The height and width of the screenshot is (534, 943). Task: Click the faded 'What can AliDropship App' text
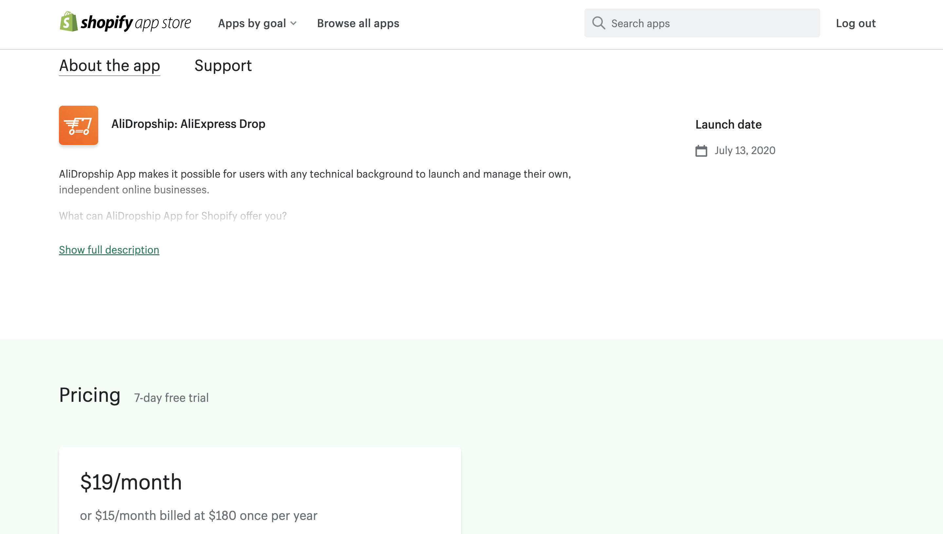[173, 216]
